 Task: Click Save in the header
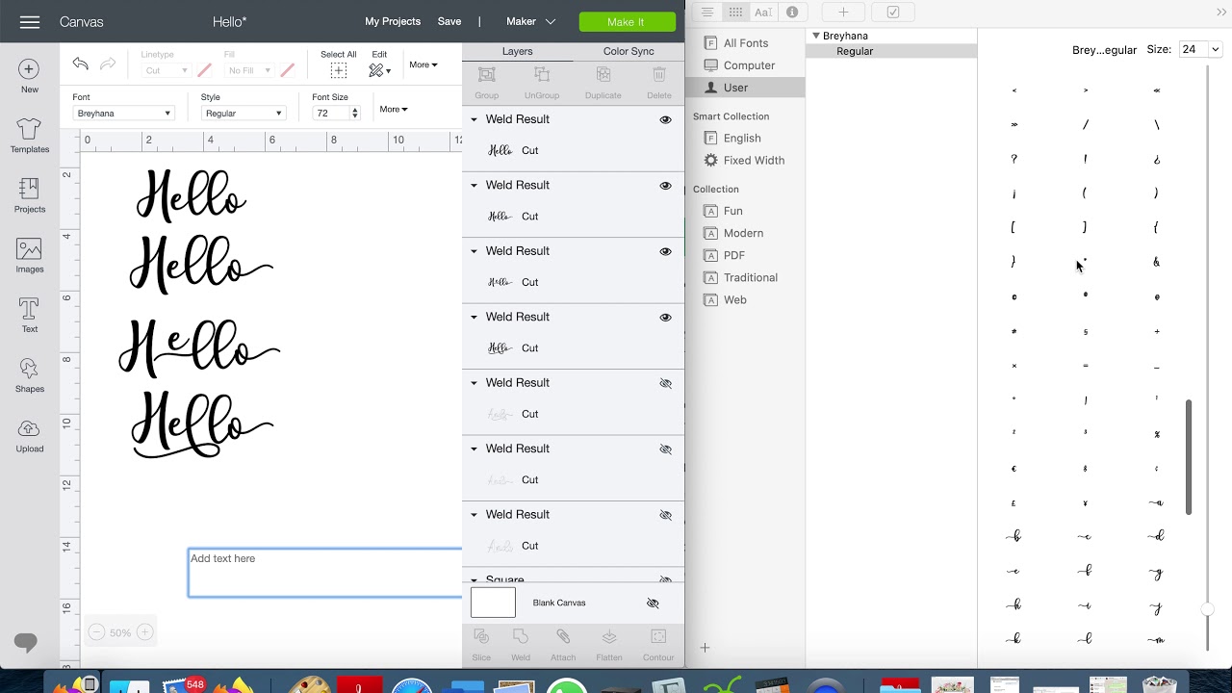(449, 21)
